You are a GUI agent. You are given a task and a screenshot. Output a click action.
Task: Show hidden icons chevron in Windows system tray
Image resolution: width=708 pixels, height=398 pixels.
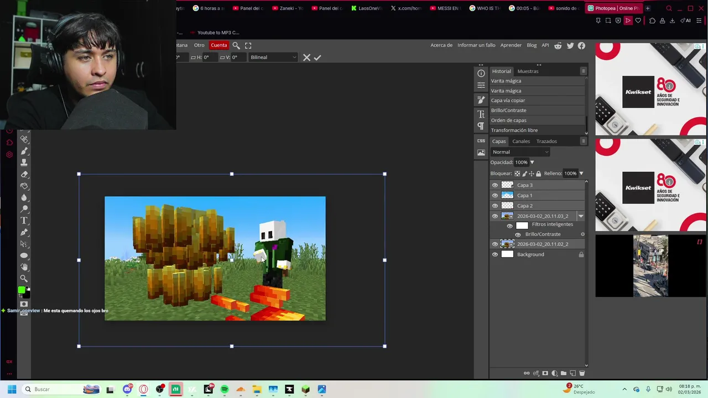tap(624, 389)
